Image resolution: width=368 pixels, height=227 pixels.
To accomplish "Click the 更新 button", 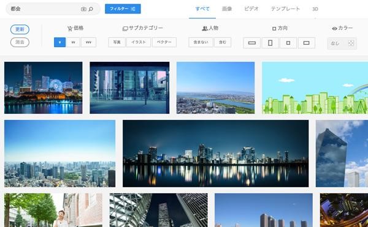I will tap(20, 29).
